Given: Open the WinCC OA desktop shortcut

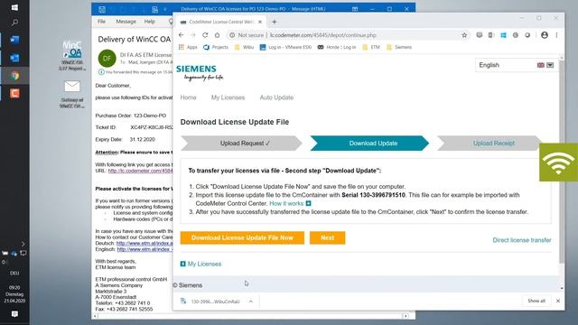Looking at the screenshot, I should click(x=72, y=55).
